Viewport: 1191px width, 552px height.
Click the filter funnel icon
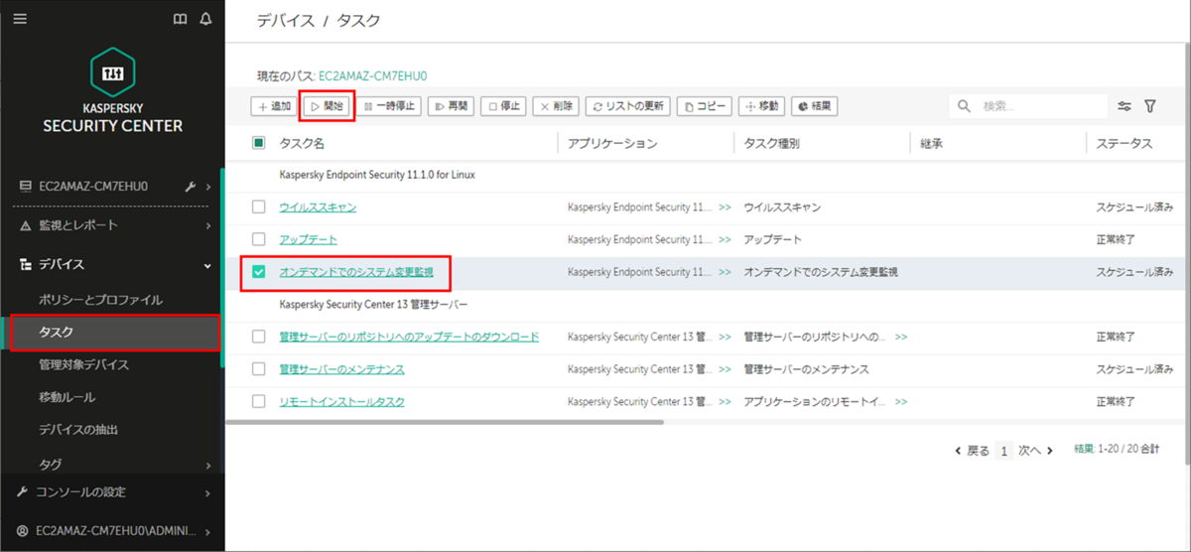[1150, 106]
